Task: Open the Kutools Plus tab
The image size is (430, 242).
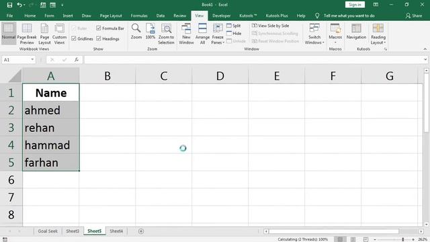Action: pyautogui.click(x=277, y=15)
